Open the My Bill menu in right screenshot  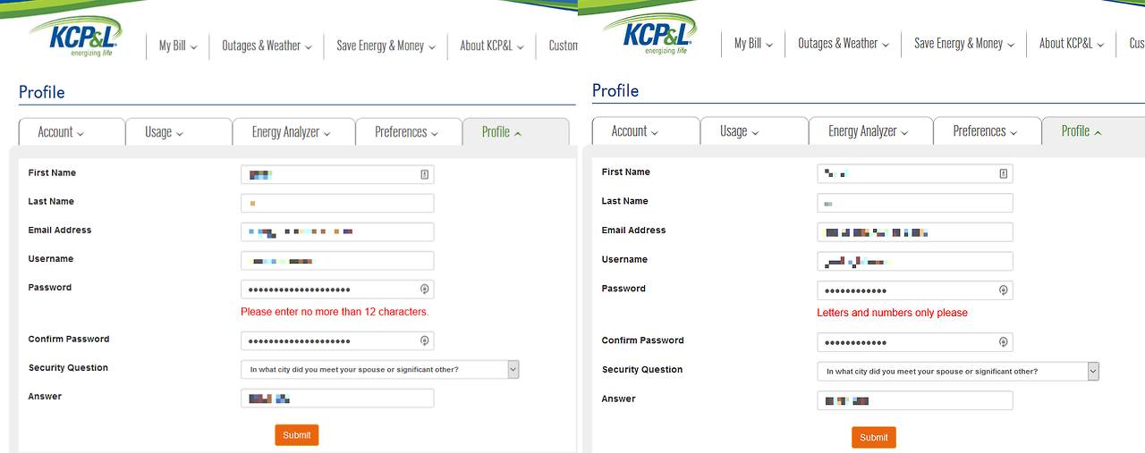[753, 43]
